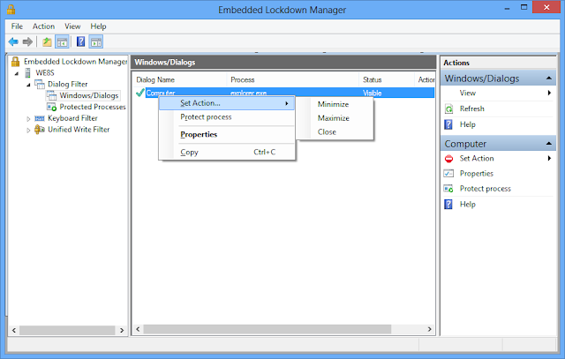
Task: Toggle the Show/Hide Action Pane toolbar icon
Action: pos(96,41)
